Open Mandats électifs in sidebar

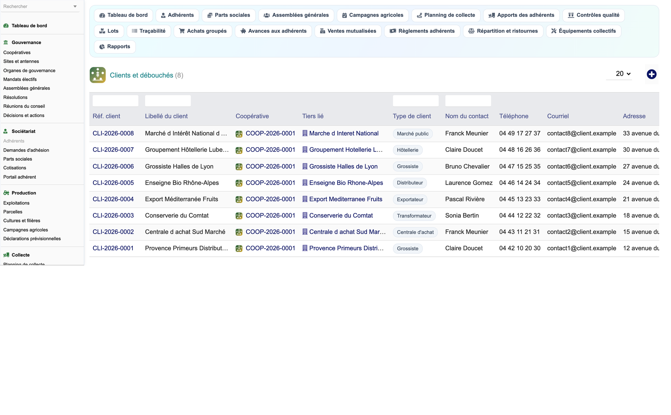pos(20,79)
